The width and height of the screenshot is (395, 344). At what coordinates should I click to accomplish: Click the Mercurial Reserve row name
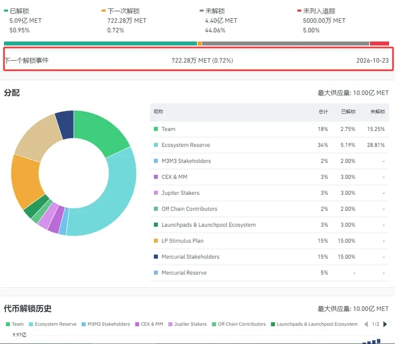coord(184,273)
